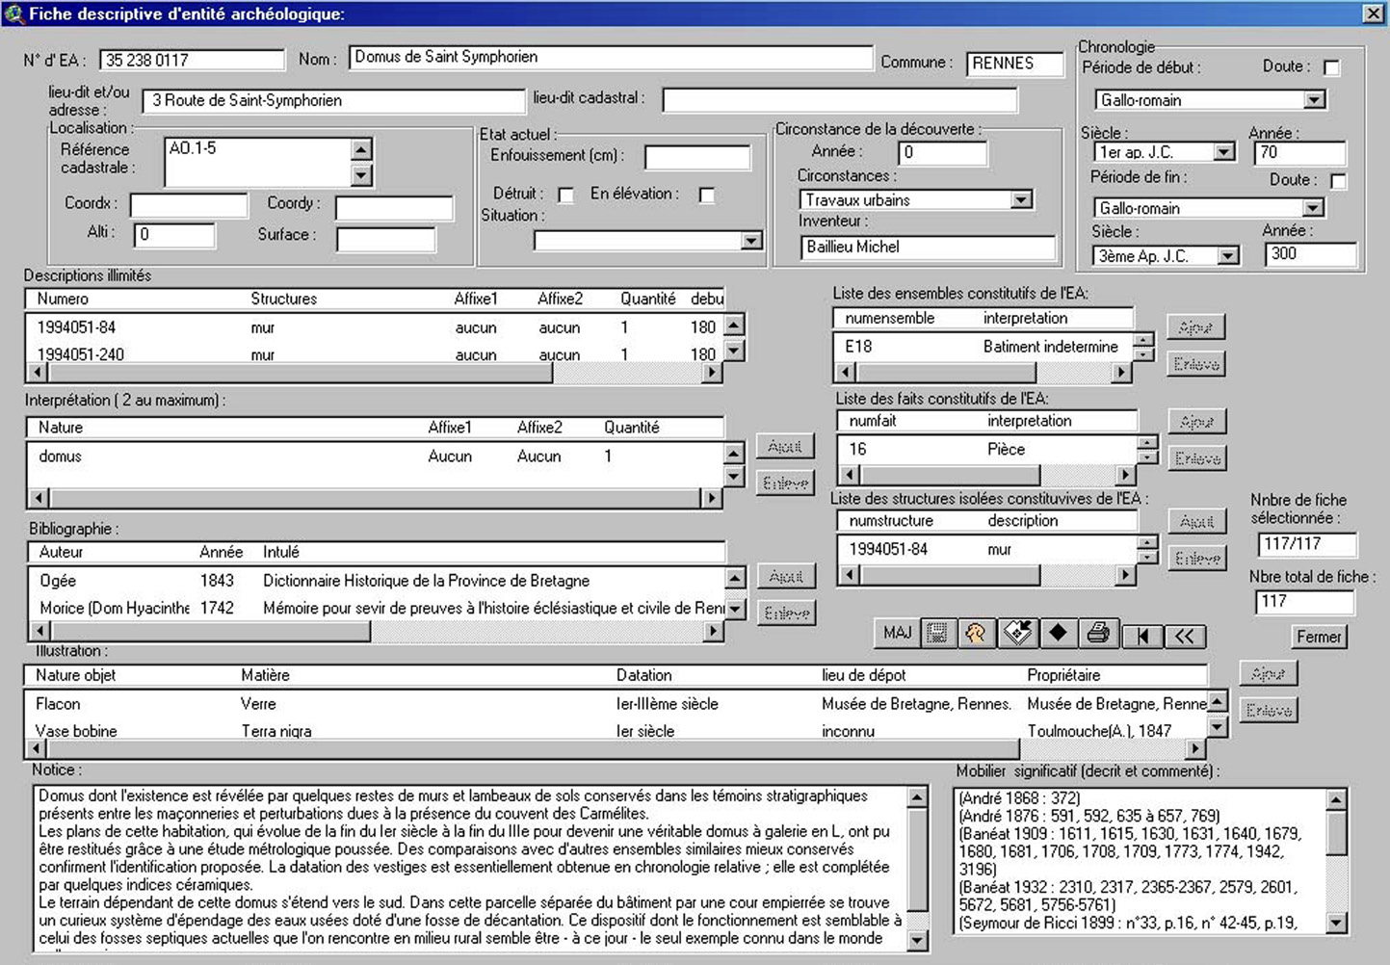
Task: Click Ajout button beside Interprétation list
Action: pyautogui.click(x=785, y=447)
